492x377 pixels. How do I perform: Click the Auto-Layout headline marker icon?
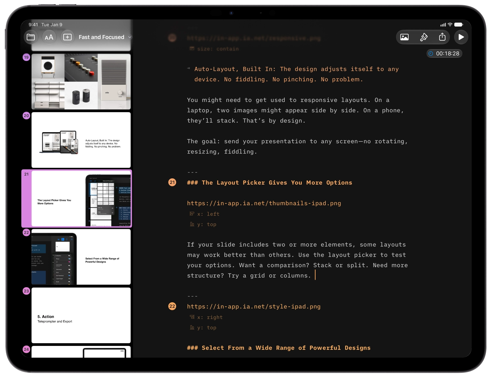pyautogui.click(x=189, y=69)
